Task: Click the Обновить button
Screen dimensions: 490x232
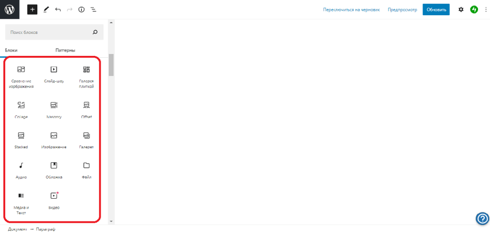Action: coord(436,9)
